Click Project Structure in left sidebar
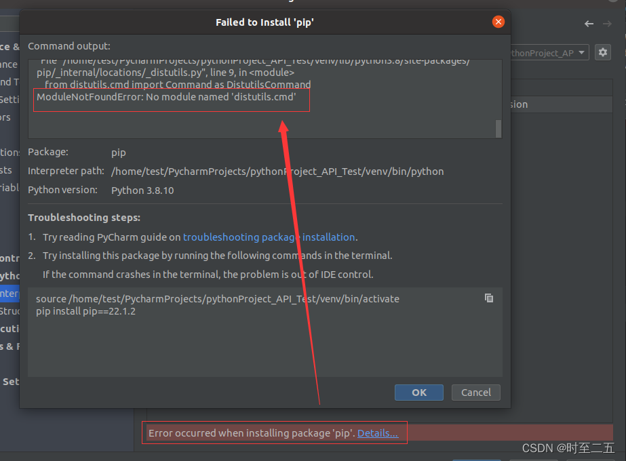Screen dimensions: 626x461 coord(9,310)
